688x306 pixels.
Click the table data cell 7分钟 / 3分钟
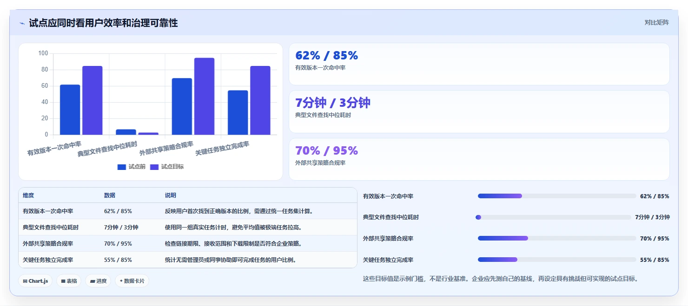[x=121, y=228]
